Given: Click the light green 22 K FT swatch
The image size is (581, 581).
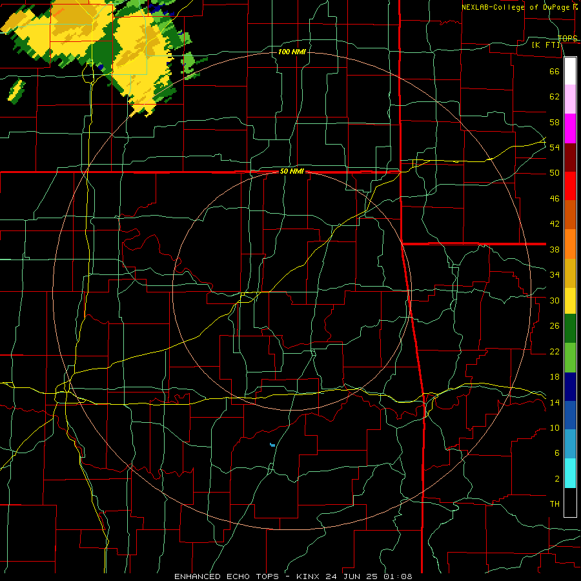Looking at the screenshot, I should click(570, 358).
